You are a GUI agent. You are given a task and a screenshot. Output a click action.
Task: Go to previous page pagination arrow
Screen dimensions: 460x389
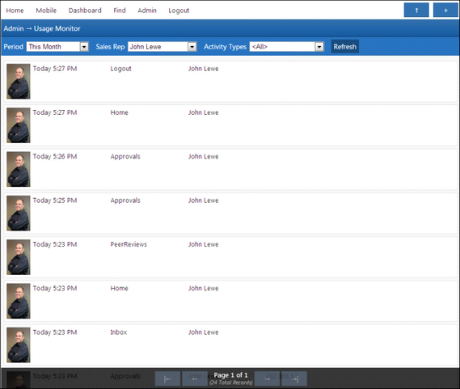[195, 378]
